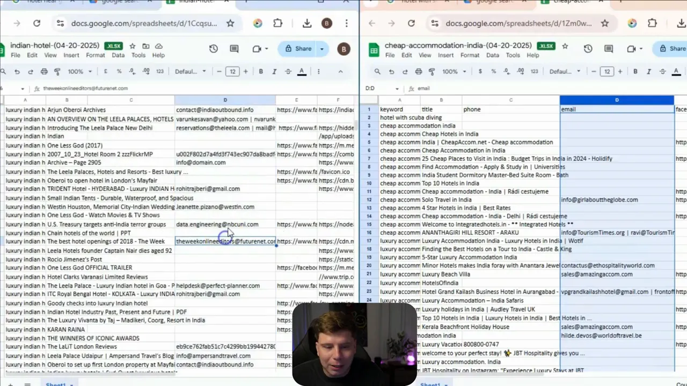Select Paint format in indian-hotel toolbar
687x386 pixels.
[57, 71]
